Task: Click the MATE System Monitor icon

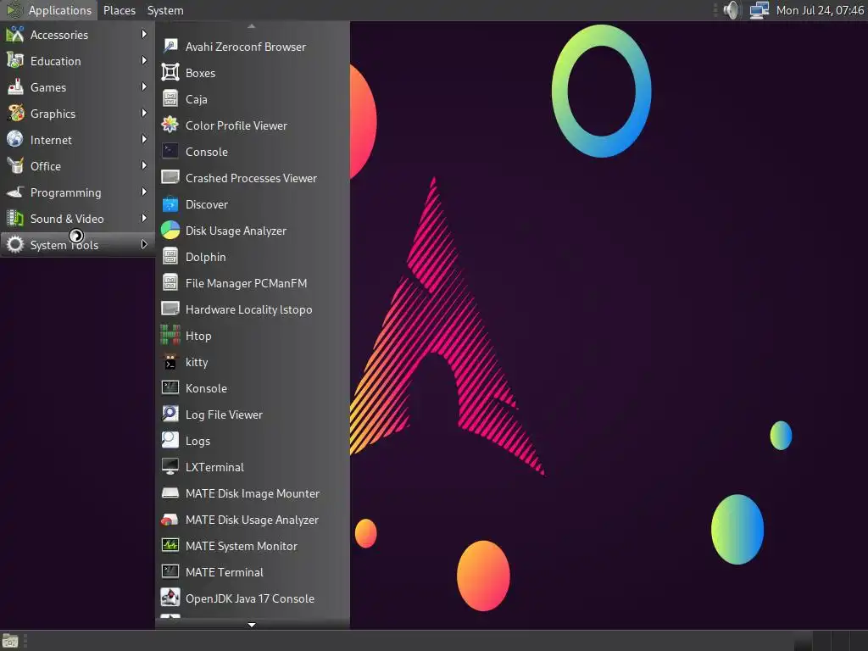Action: tap(170, 546)
